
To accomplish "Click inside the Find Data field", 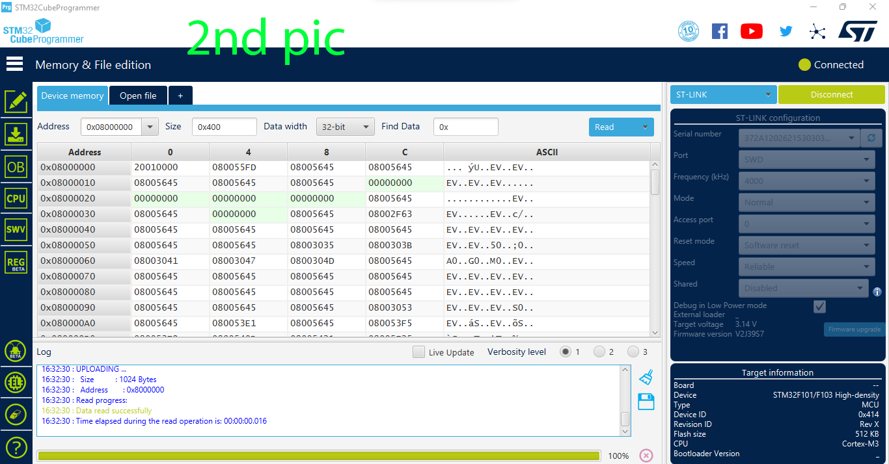I will [465, 126].
